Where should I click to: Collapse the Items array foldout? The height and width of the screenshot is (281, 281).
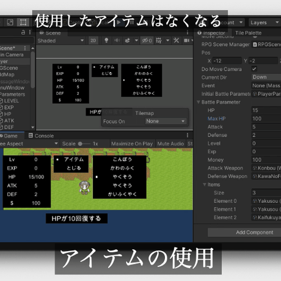205,184
